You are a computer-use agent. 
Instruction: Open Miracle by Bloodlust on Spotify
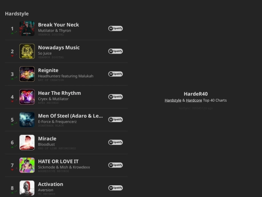pyautogui.click(x=115, y=142)
